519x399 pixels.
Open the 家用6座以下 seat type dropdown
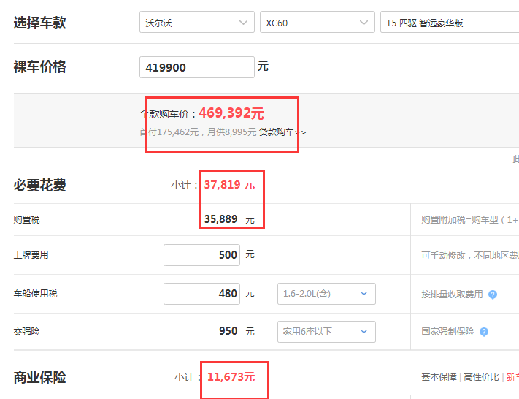[326, 331]
